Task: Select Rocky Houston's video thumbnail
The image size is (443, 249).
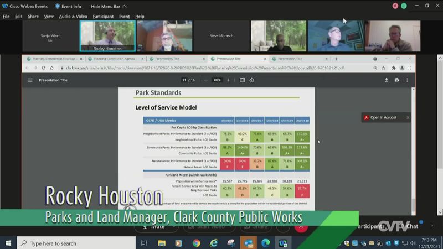Action: pos(107,37)
